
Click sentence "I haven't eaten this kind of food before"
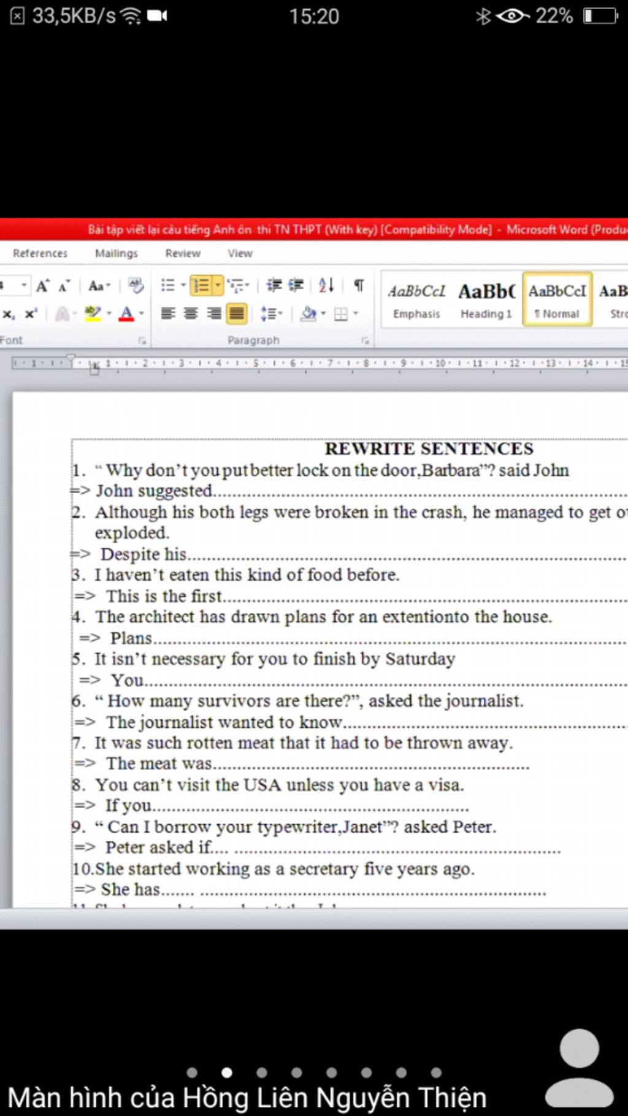[x=247, y=575]
